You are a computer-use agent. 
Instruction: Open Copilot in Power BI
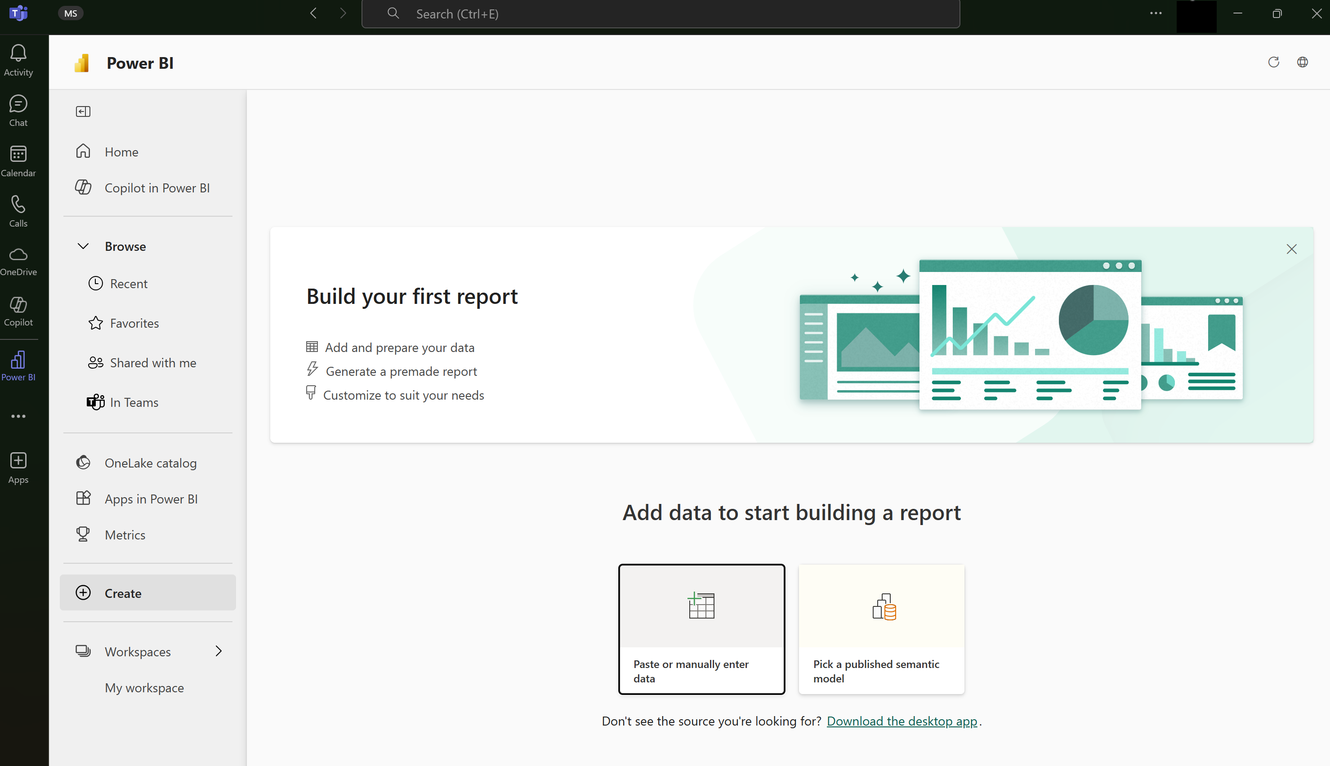coord(156,188)
